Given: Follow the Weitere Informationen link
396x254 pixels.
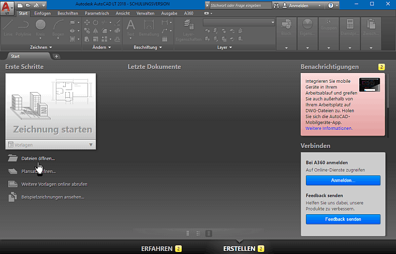Looking at the screenshot, I should (329, 128).
